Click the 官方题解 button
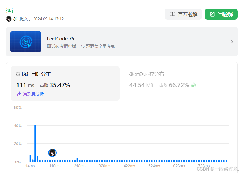This screenshot has width=240, height=173. click(183, 14)
